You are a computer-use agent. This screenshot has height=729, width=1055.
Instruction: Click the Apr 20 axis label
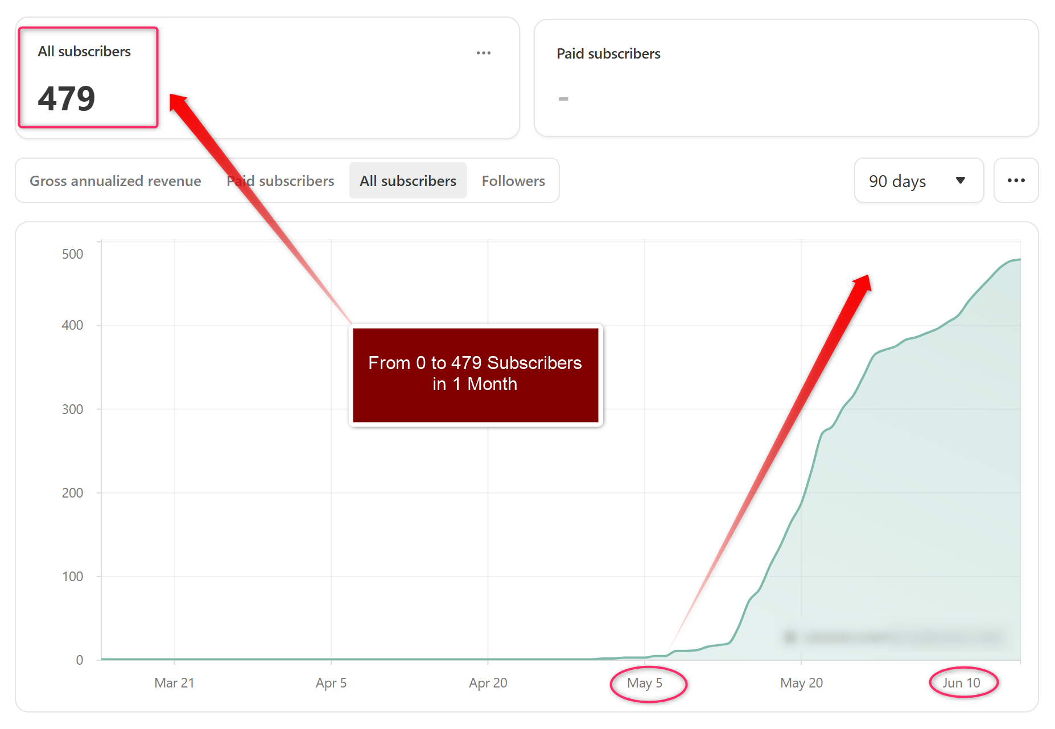pyautogui.click(x=488, y=682)
